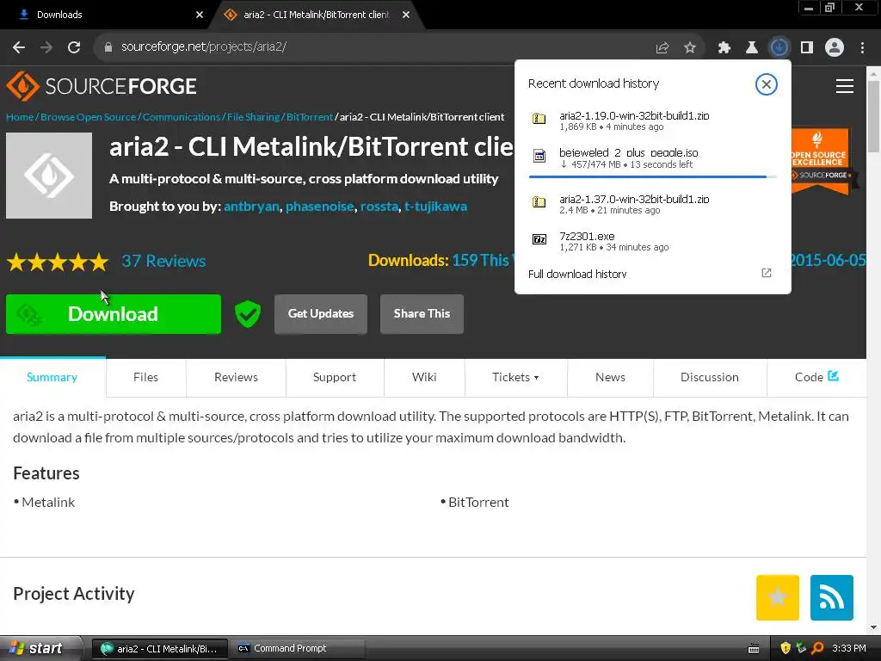
Task: Close the Downloads browser tab
Action: pos(200,15)
